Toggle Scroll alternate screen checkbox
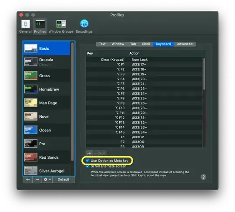 87,166
